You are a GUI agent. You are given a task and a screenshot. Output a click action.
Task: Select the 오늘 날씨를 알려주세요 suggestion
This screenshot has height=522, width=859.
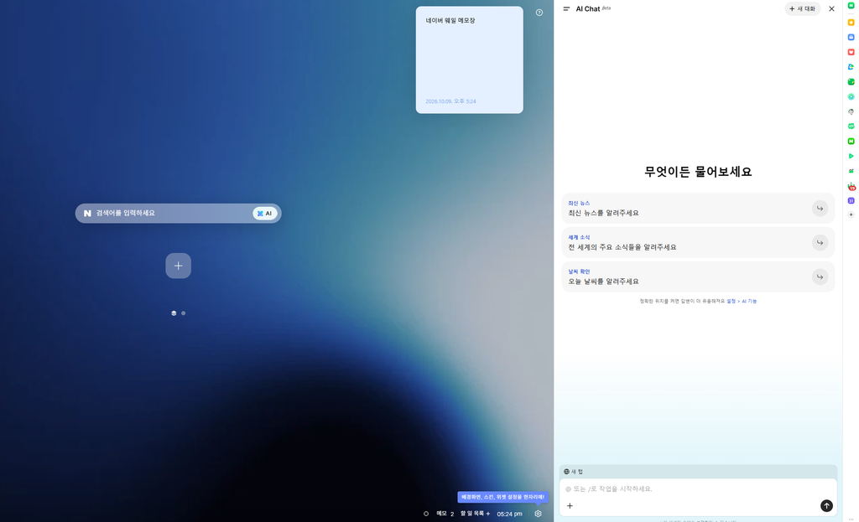pos(697,277)
